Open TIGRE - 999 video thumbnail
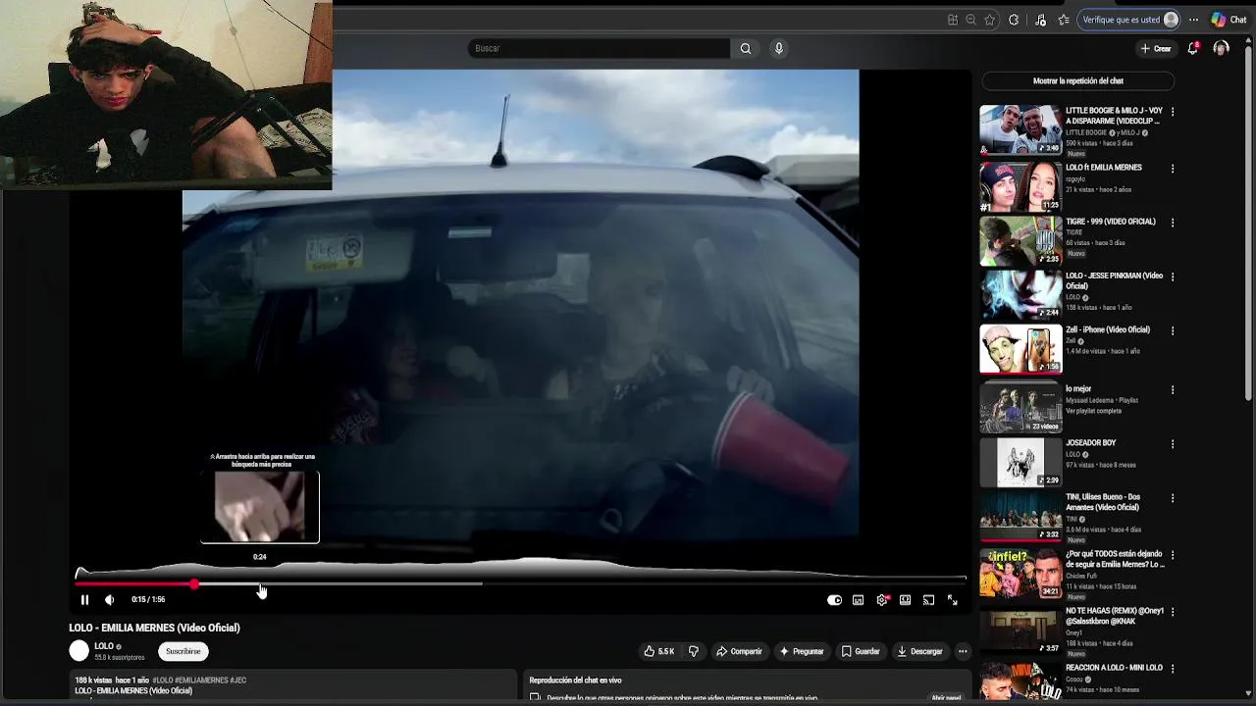 pos(1020,240)
